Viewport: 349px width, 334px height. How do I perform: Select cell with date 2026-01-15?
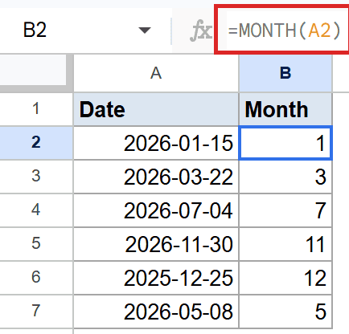(156, 143)
